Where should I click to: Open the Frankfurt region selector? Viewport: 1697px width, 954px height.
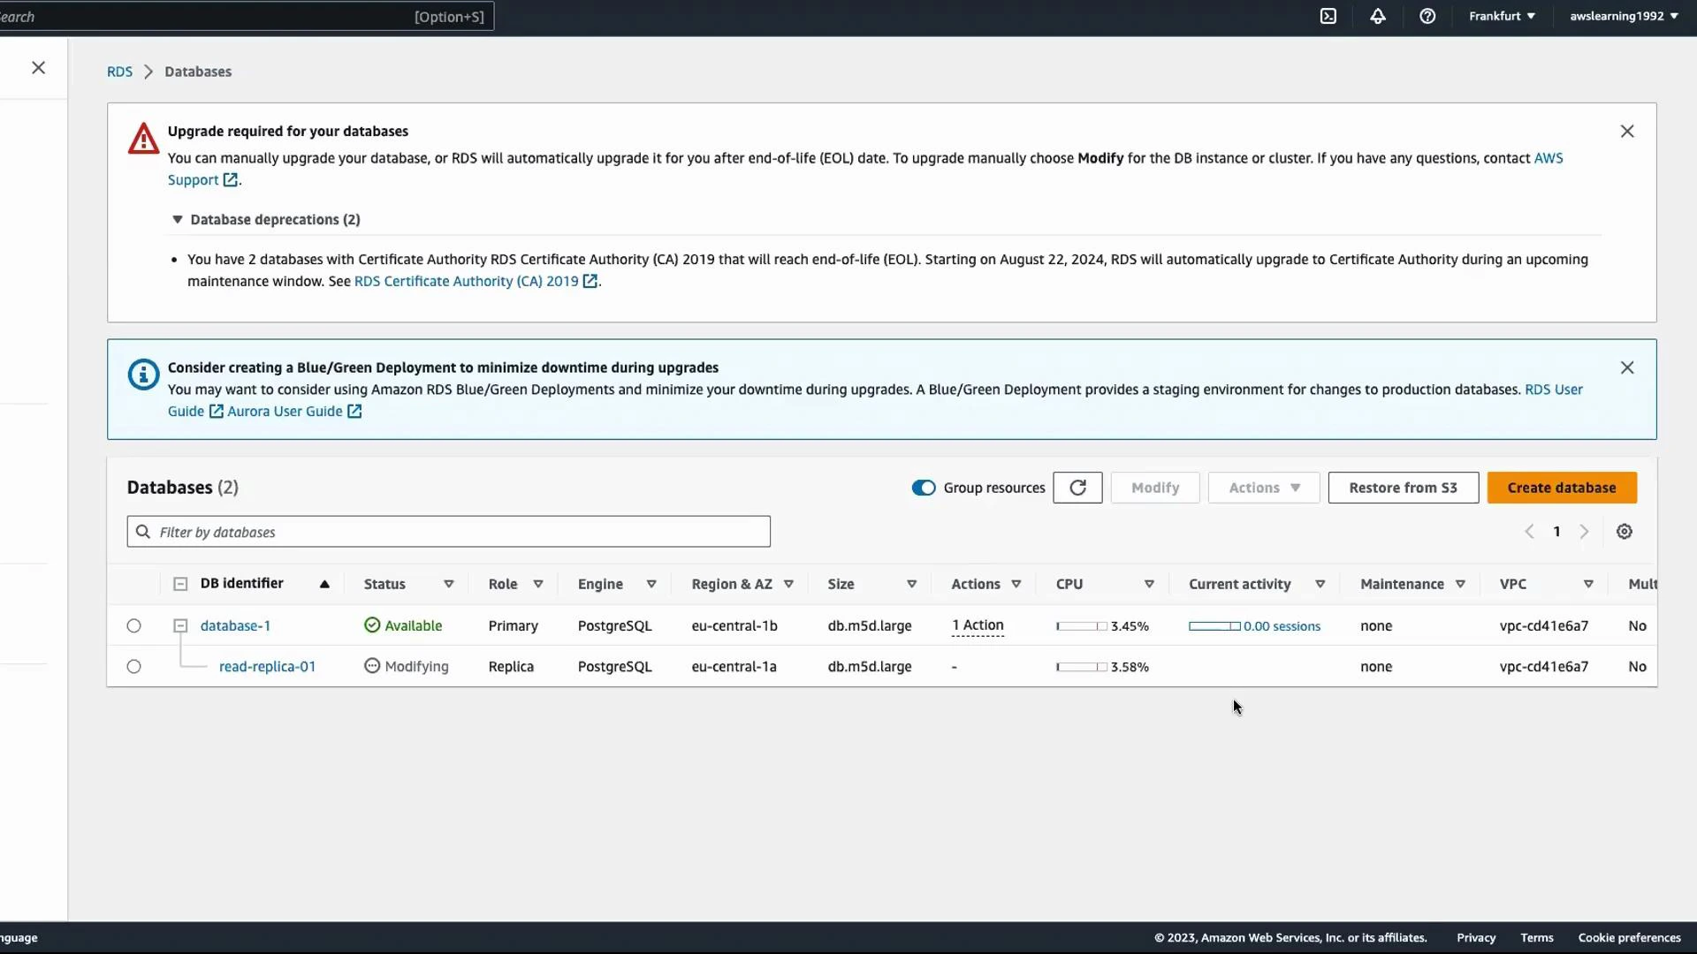coord(1502,16)
